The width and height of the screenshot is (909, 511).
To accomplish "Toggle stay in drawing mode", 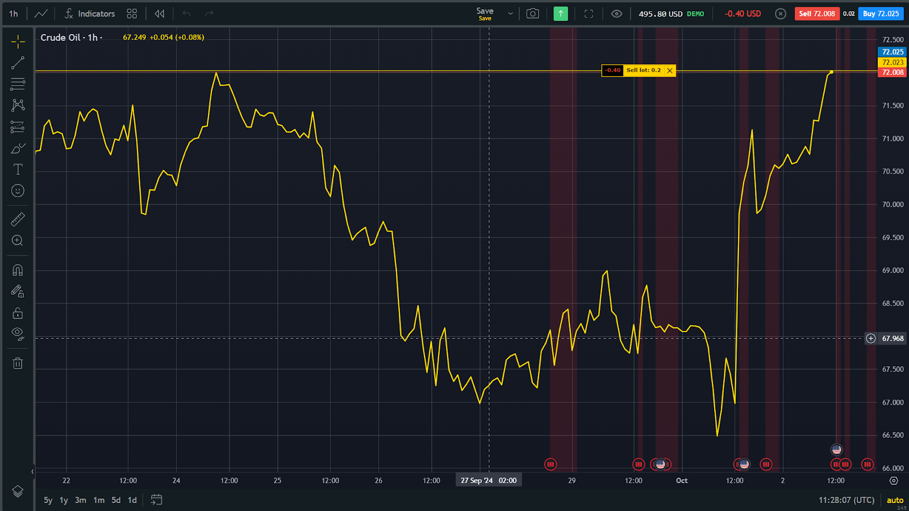I will 18,291.
